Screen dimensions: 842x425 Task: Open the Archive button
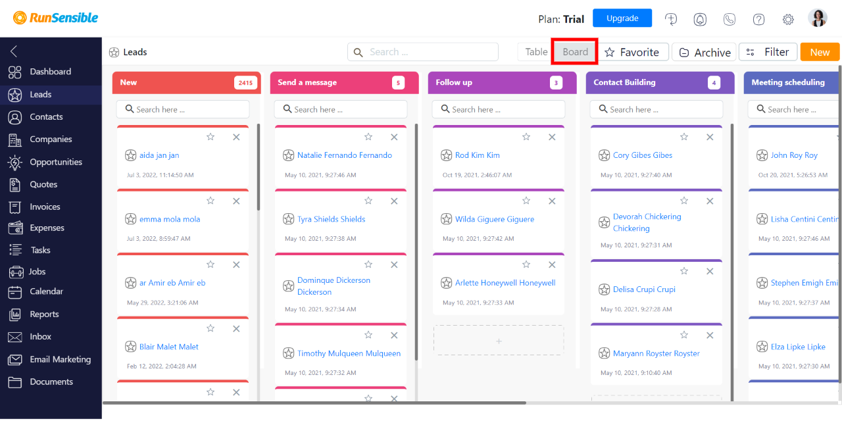tap(704, 52)
